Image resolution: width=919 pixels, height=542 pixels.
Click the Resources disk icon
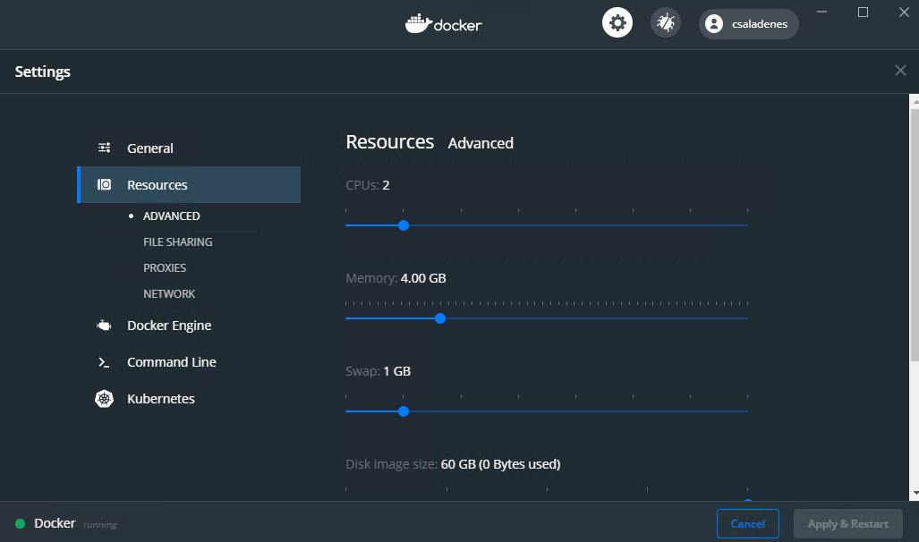(x=105, y=184)
